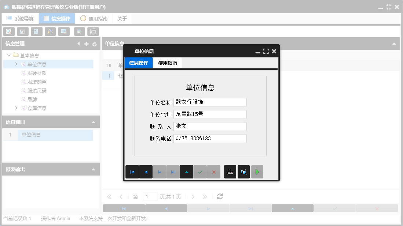Jump to first record with first-record button
403x226 pixels.
[132, 172]
